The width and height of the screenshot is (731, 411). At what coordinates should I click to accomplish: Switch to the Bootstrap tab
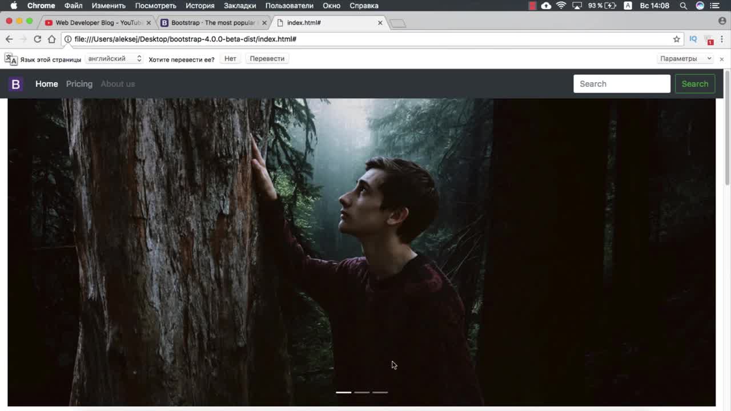coord(211,23)
